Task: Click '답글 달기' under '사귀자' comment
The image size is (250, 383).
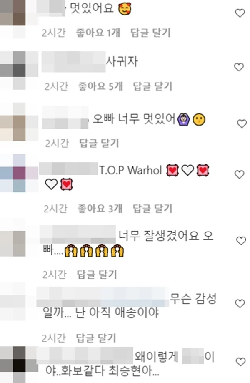Action: [x=152, y=86]
